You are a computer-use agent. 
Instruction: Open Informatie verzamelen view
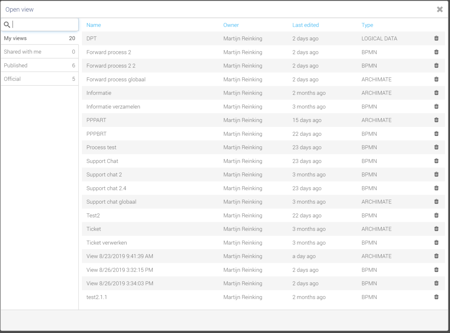(x=113, y=107)
